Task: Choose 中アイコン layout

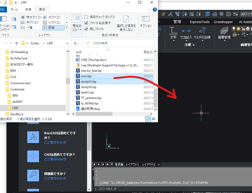Action: [30, 22]
